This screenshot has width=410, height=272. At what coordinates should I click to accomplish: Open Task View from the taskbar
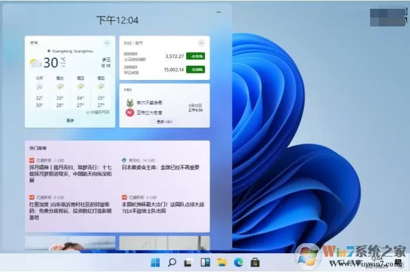[189, 263]
